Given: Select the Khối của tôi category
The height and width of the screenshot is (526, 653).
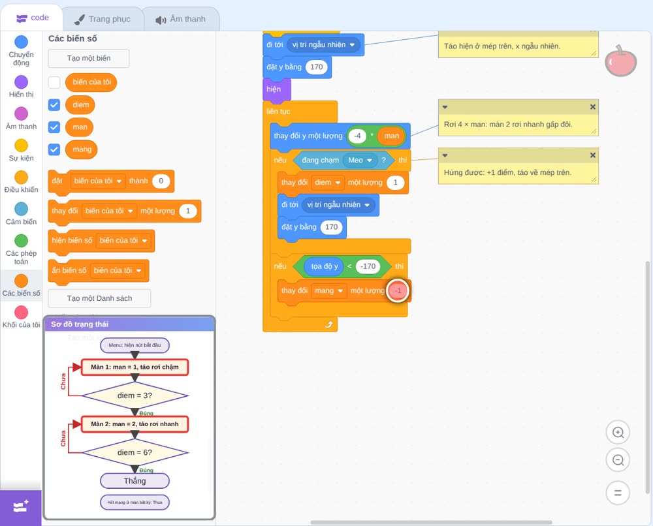Looking at the screenshot, I should (21, 317).
